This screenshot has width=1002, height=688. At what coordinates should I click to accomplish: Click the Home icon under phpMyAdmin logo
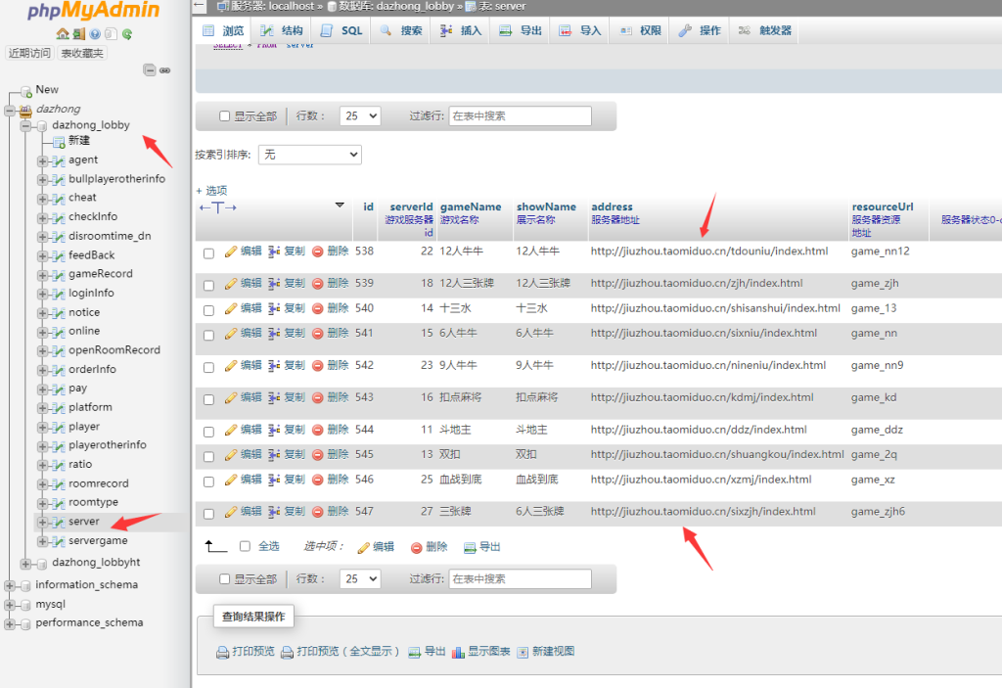point(62,34)
